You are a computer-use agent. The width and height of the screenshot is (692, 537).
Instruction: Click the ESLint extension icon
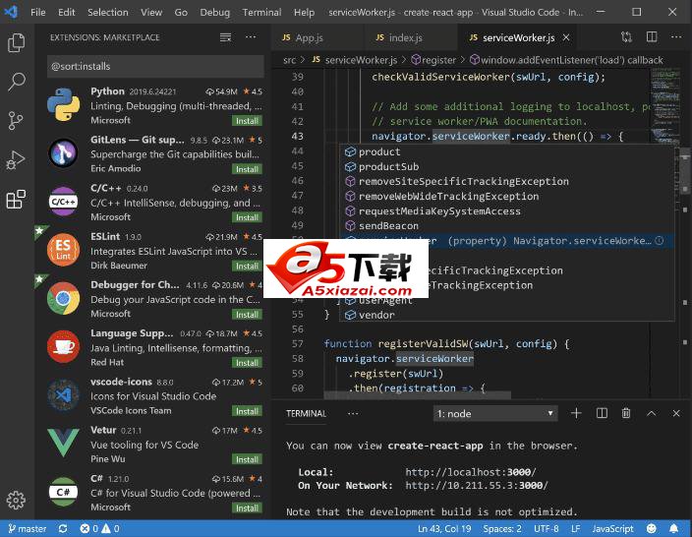point(63,250)
